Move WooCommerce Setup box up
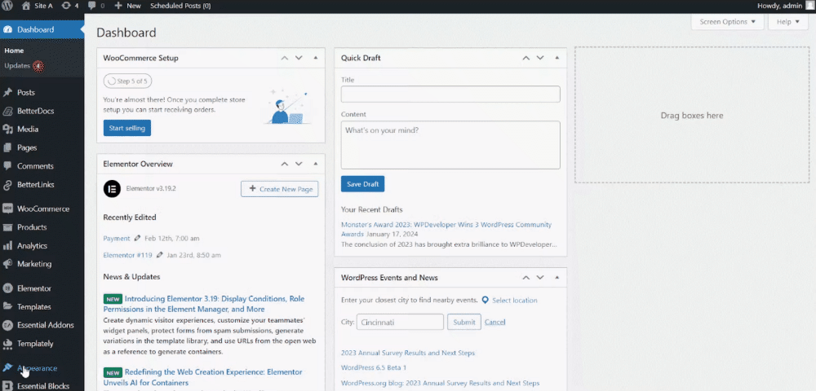 (284, 58)
